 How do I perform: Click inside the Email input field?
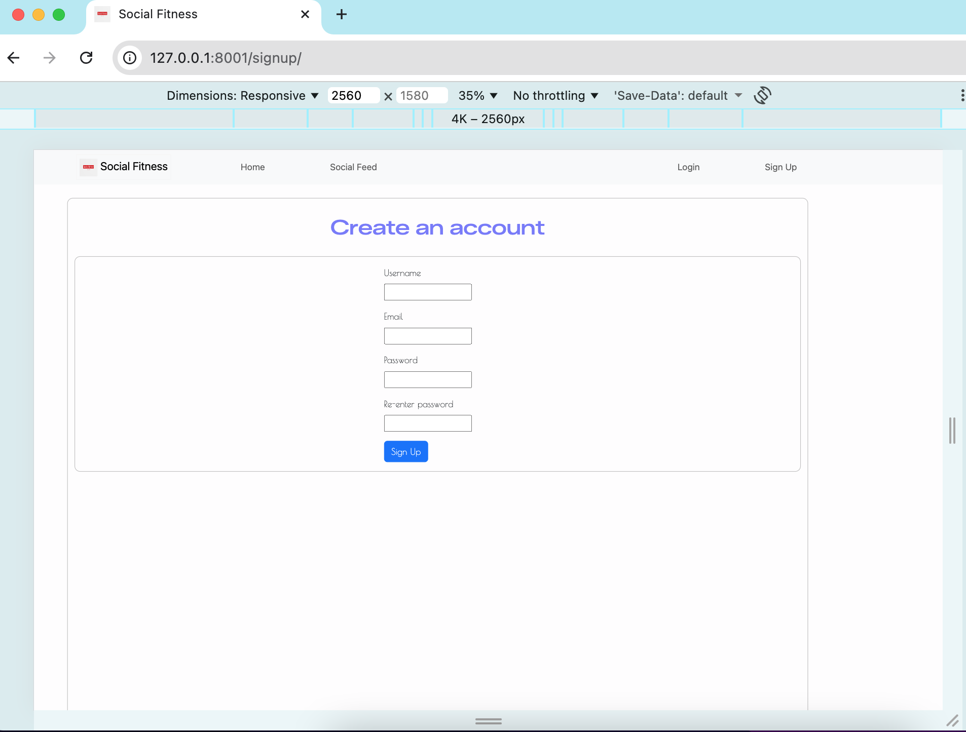427,335
